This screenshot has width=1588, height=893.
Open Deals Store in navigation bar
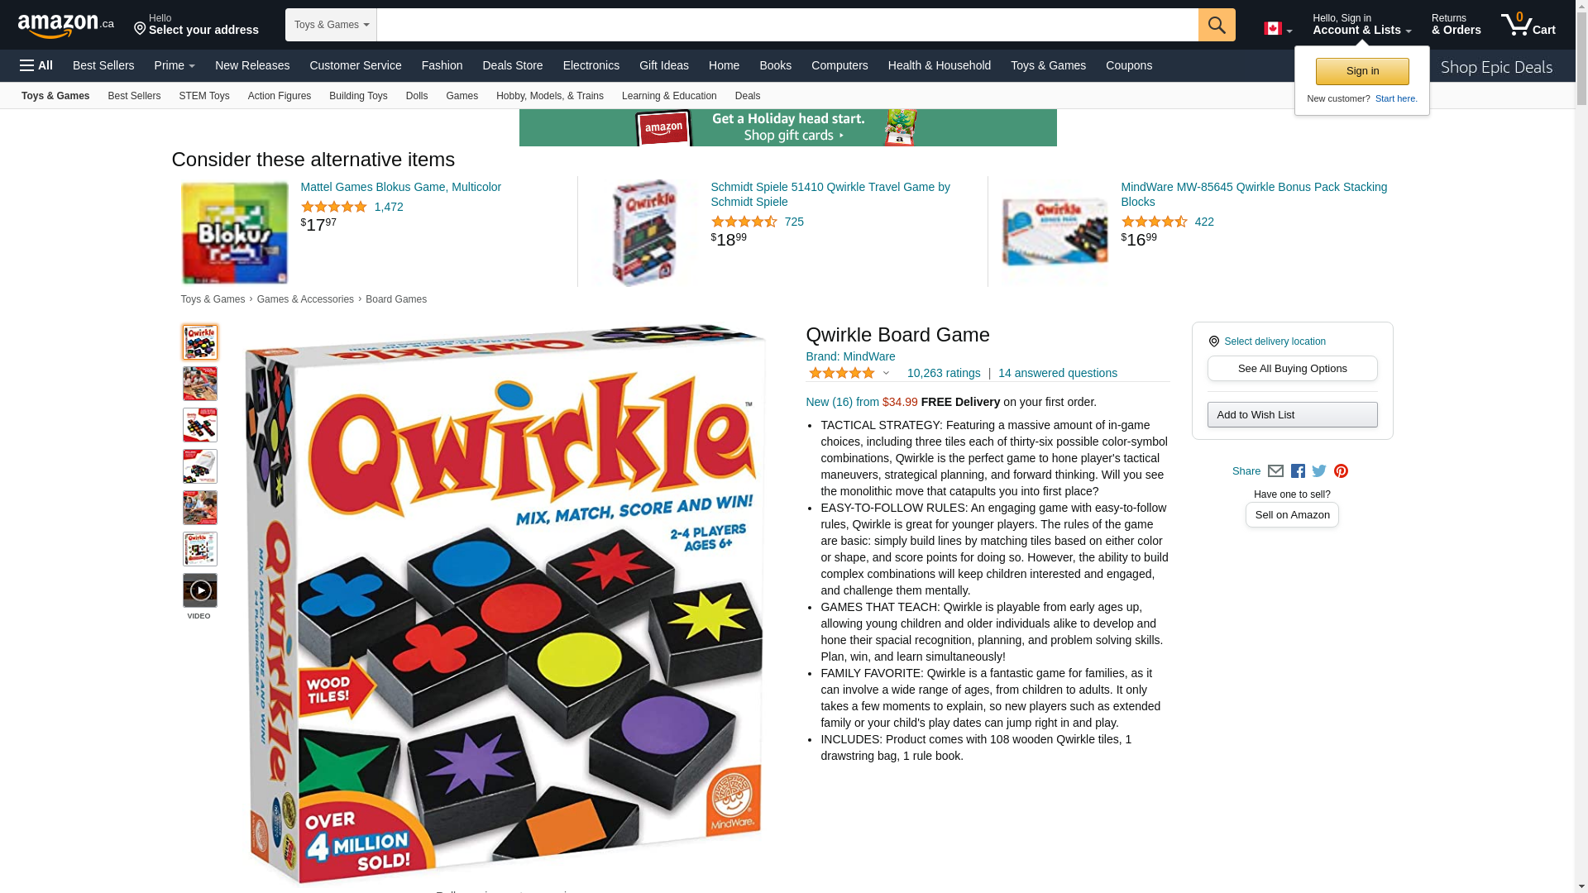click(512, 65)
